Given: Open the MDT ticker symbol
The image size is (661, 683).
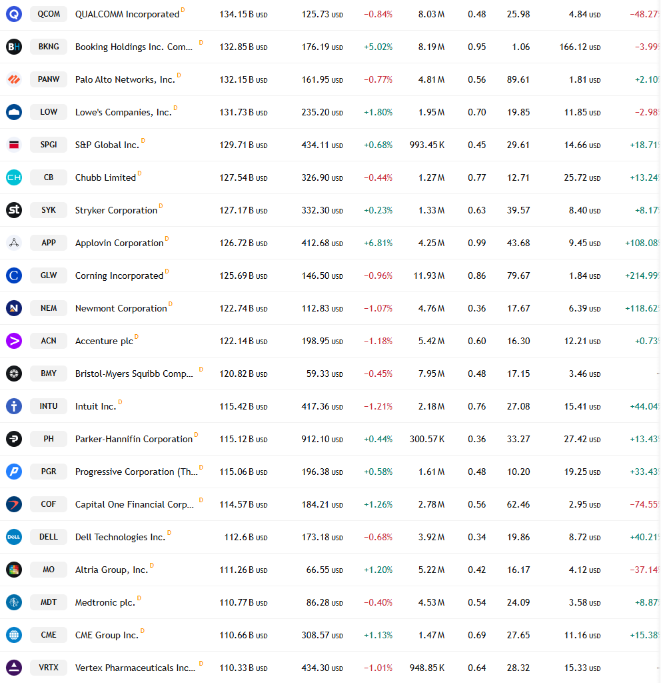Looking at the screenshot, I should tap(49, 602).
